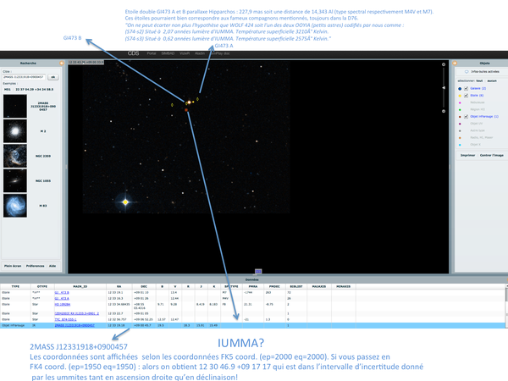Click the OTYPE column header
This screenshot has width=508, height=381.
[x=42, y=286]
